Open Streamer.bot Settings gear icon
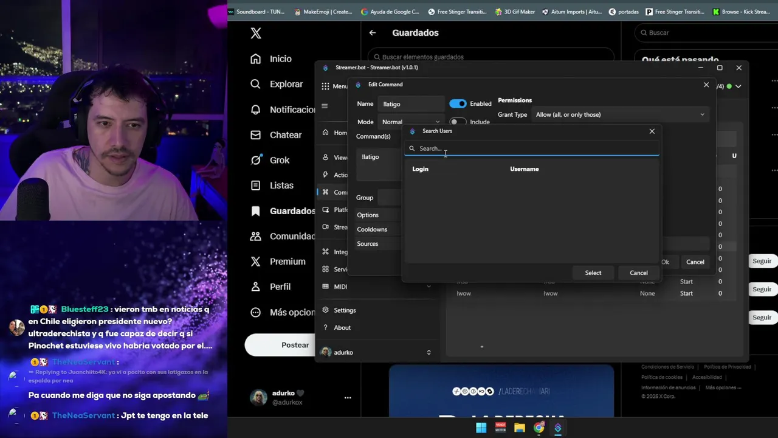 (x=326, y=310)
